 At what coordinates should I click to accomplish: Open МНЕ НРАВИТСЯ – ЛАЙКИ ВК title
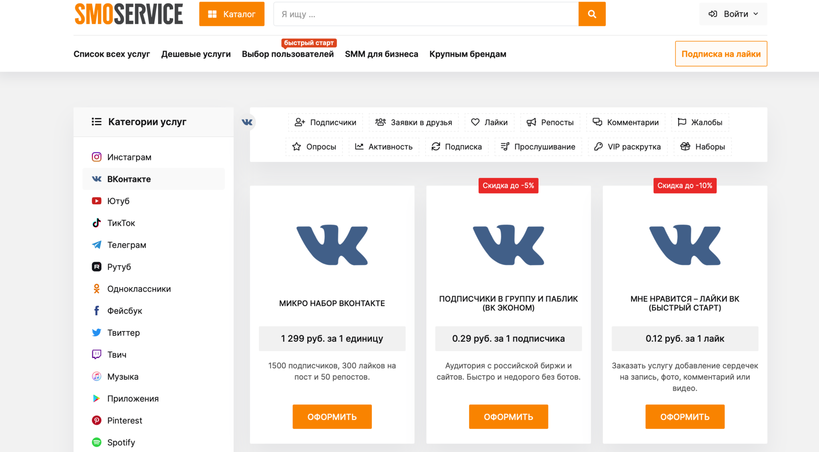coord(685,303)
